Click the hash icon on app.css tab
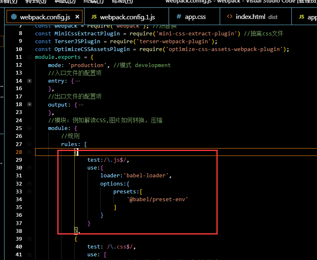Screen dimensions: 317x260 (x=179, y=16)
